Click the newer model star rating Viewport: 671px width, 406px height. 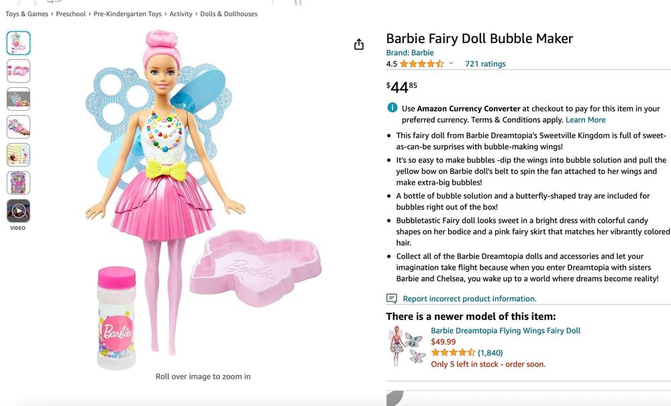[453, 352]
